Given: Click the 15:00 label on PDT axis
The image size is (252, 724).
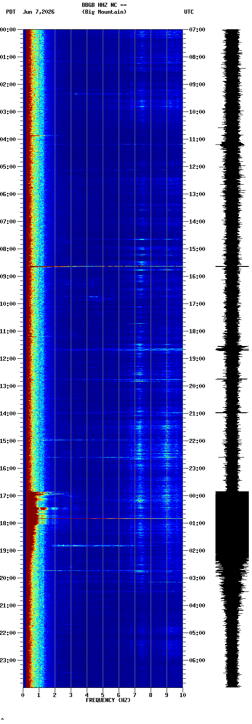Looking at the screenshot, I should [x=8, y=441].
